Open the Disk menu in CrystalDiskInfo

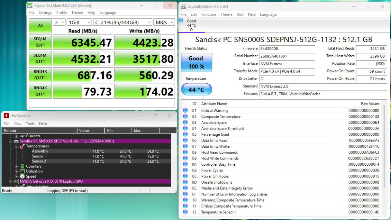pyautogui.click(x=240, y=14)
